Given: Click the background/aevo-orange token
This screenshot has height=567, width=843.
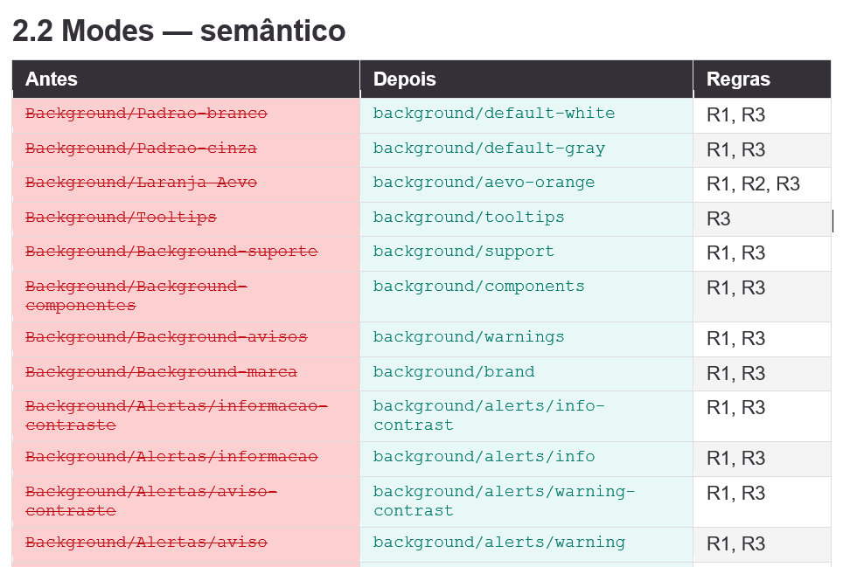Looking at the screenshot, I should click(484, 183).
